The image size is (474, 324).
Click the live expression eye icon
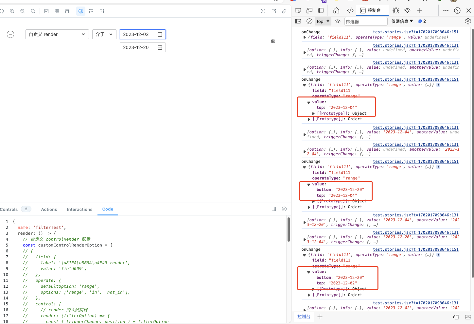click(338, 21)
